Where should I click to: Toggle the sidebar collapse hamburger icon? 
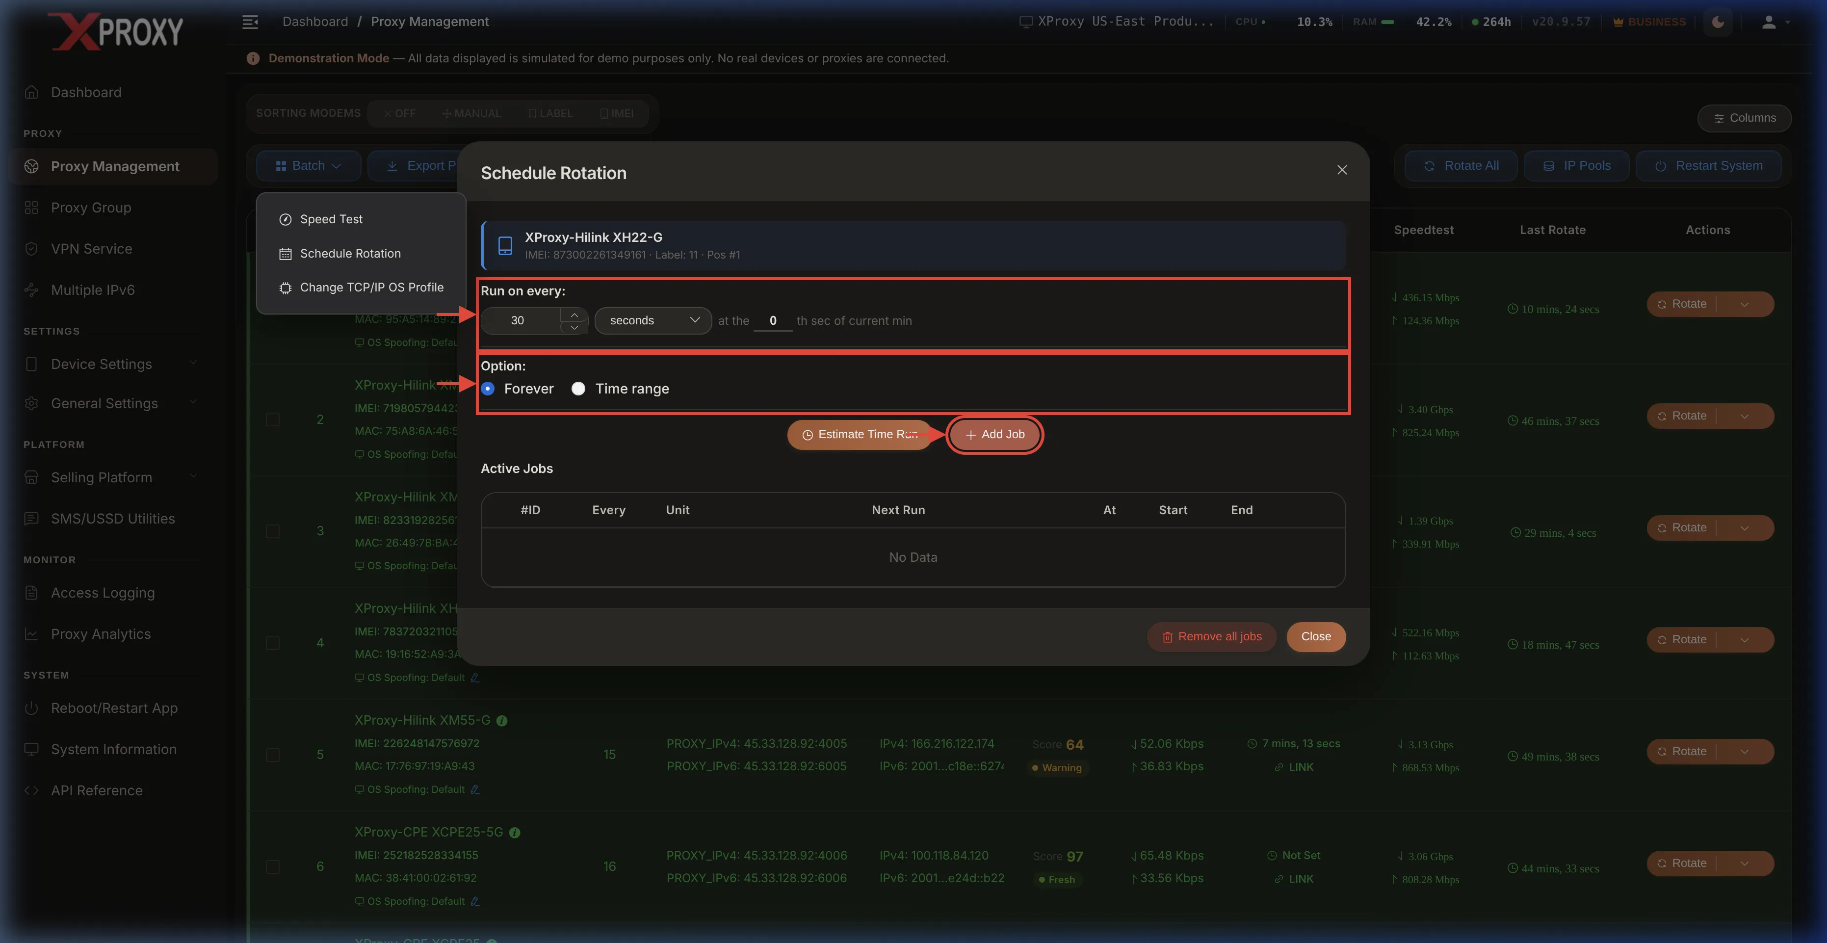pos(250,22)
